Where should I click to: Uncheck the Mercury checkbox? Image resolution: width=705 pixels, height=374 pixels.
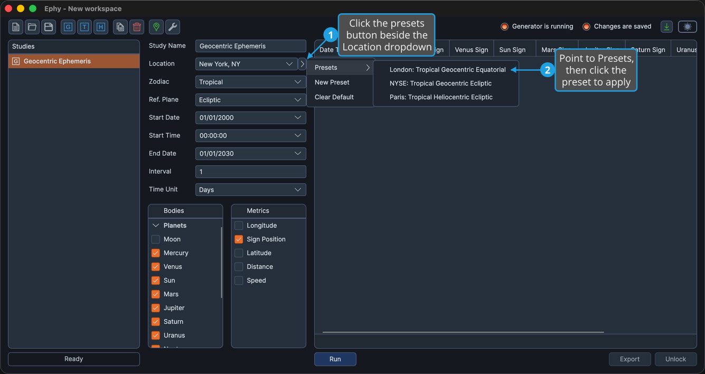(x=156, y=253)
